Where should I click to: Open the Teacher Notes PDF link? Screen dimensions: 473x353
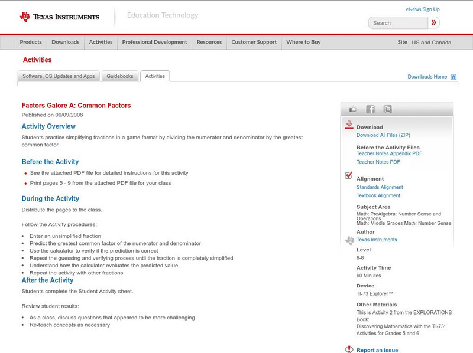pyautogui.click(x=378, y=162)
